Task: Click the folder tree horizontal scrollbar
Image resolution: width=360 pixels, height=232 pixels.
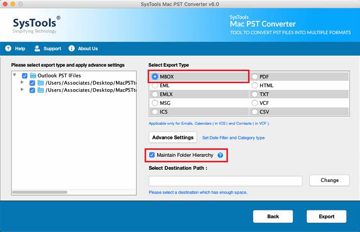Action: (40, 192)
